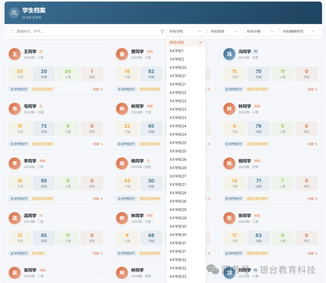Open the more options menu on 冯同学's card
This screenshot has width=326, height=283.
(x=314, y=54)
